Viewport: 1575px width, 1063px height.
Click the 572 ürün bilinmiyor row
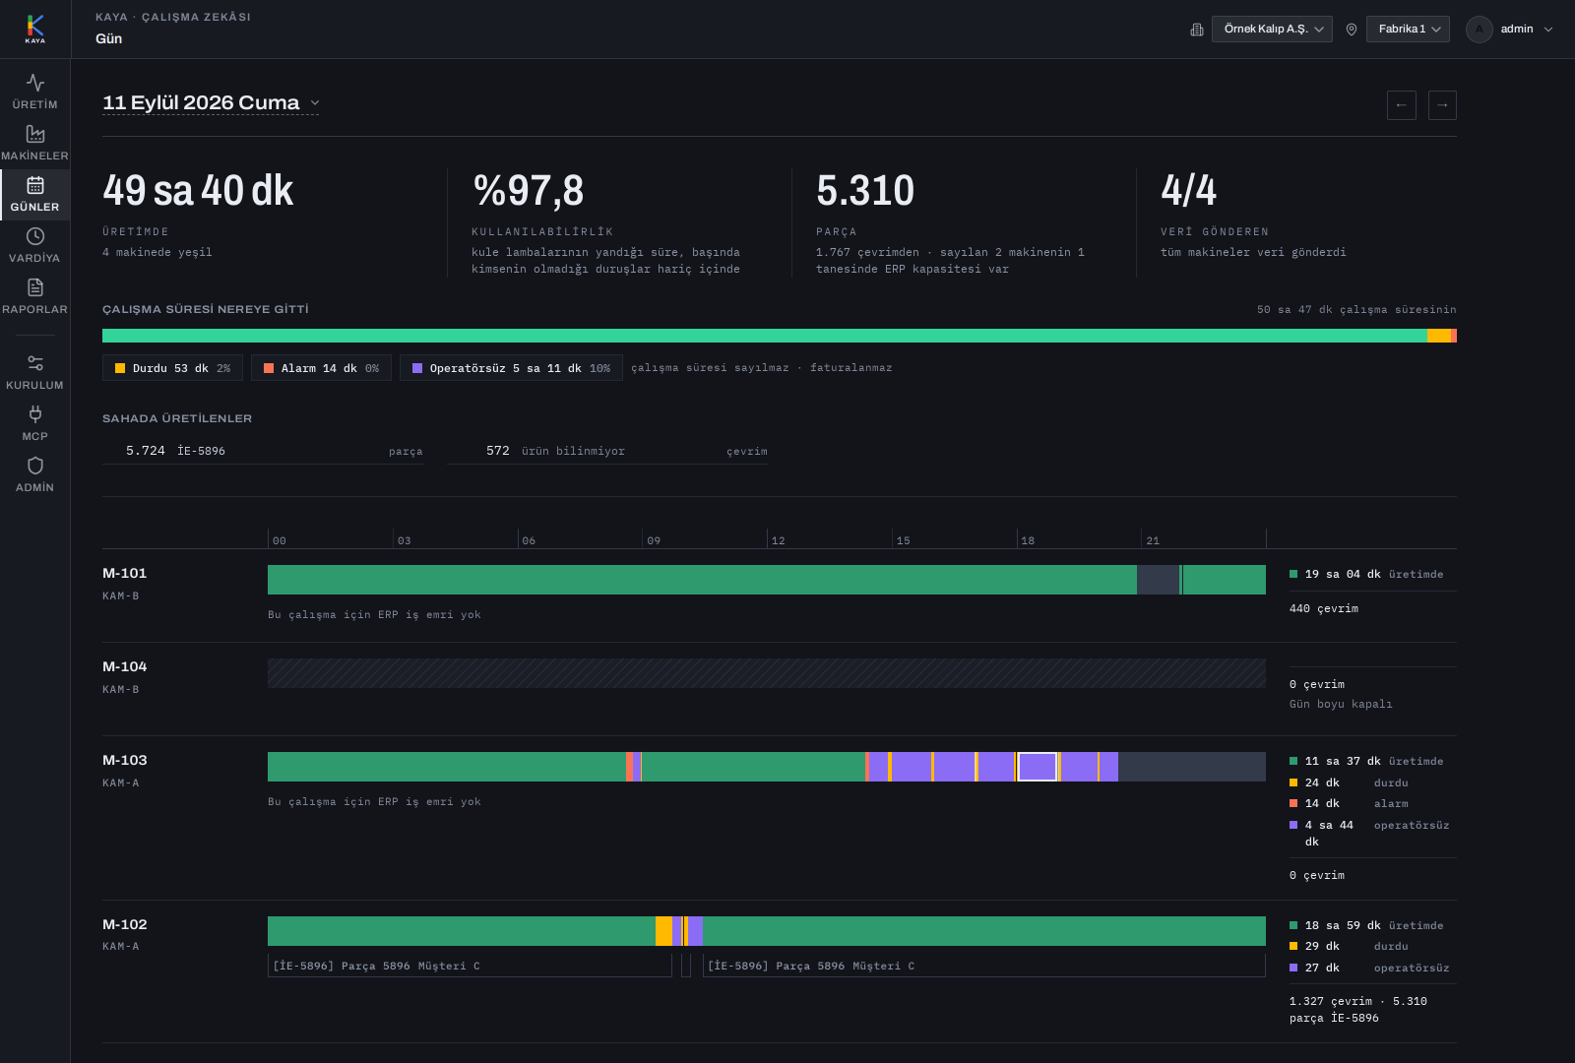607,451
